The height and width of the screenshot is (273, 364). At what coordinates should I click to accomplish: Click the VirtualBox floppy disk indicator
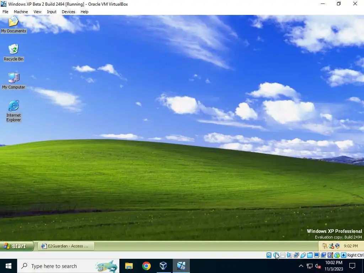[x=283, y=255]
